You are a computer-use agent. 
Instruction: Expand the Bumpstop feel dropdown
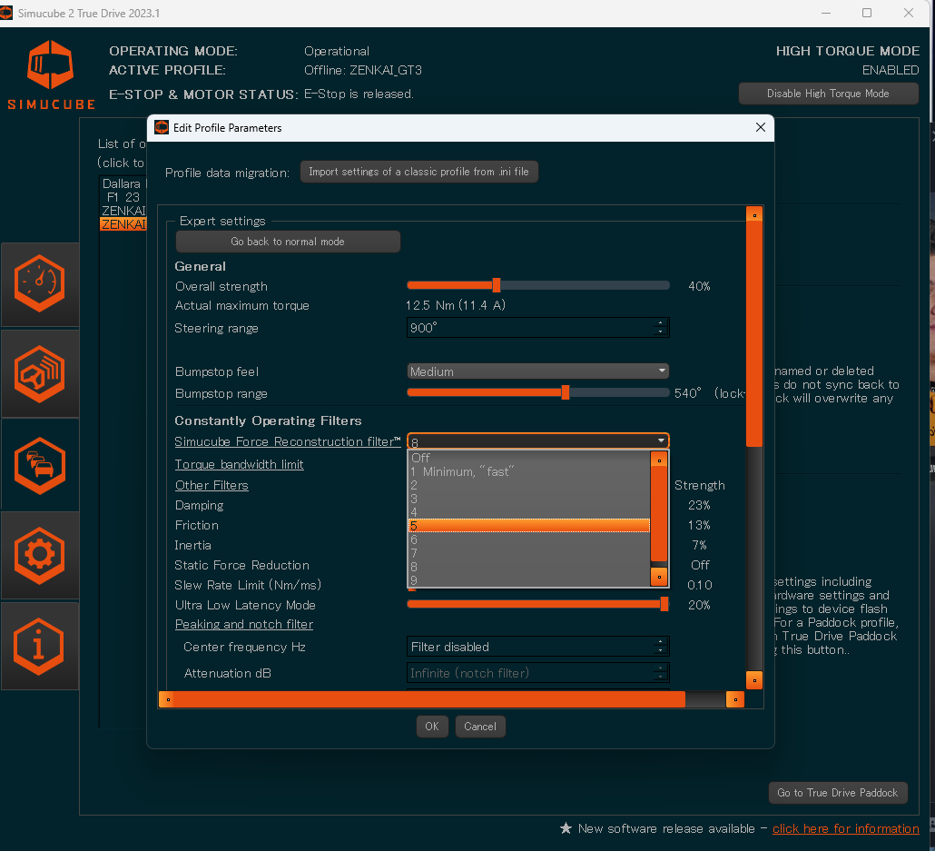coord(537,371)
